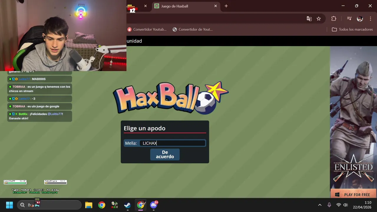
Task: Click the HaxBall logo
Action: [171, 98]
